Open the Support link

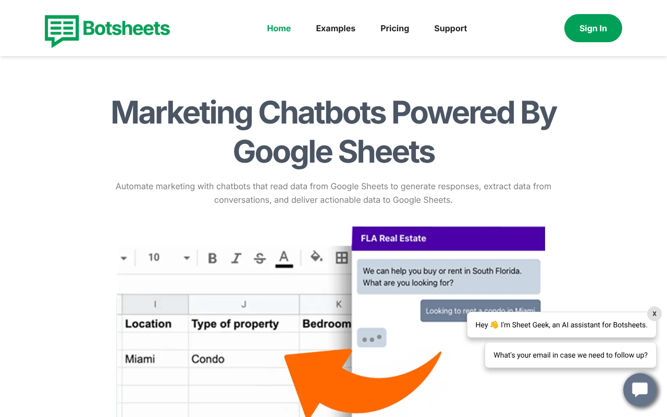tap(450, 28)
